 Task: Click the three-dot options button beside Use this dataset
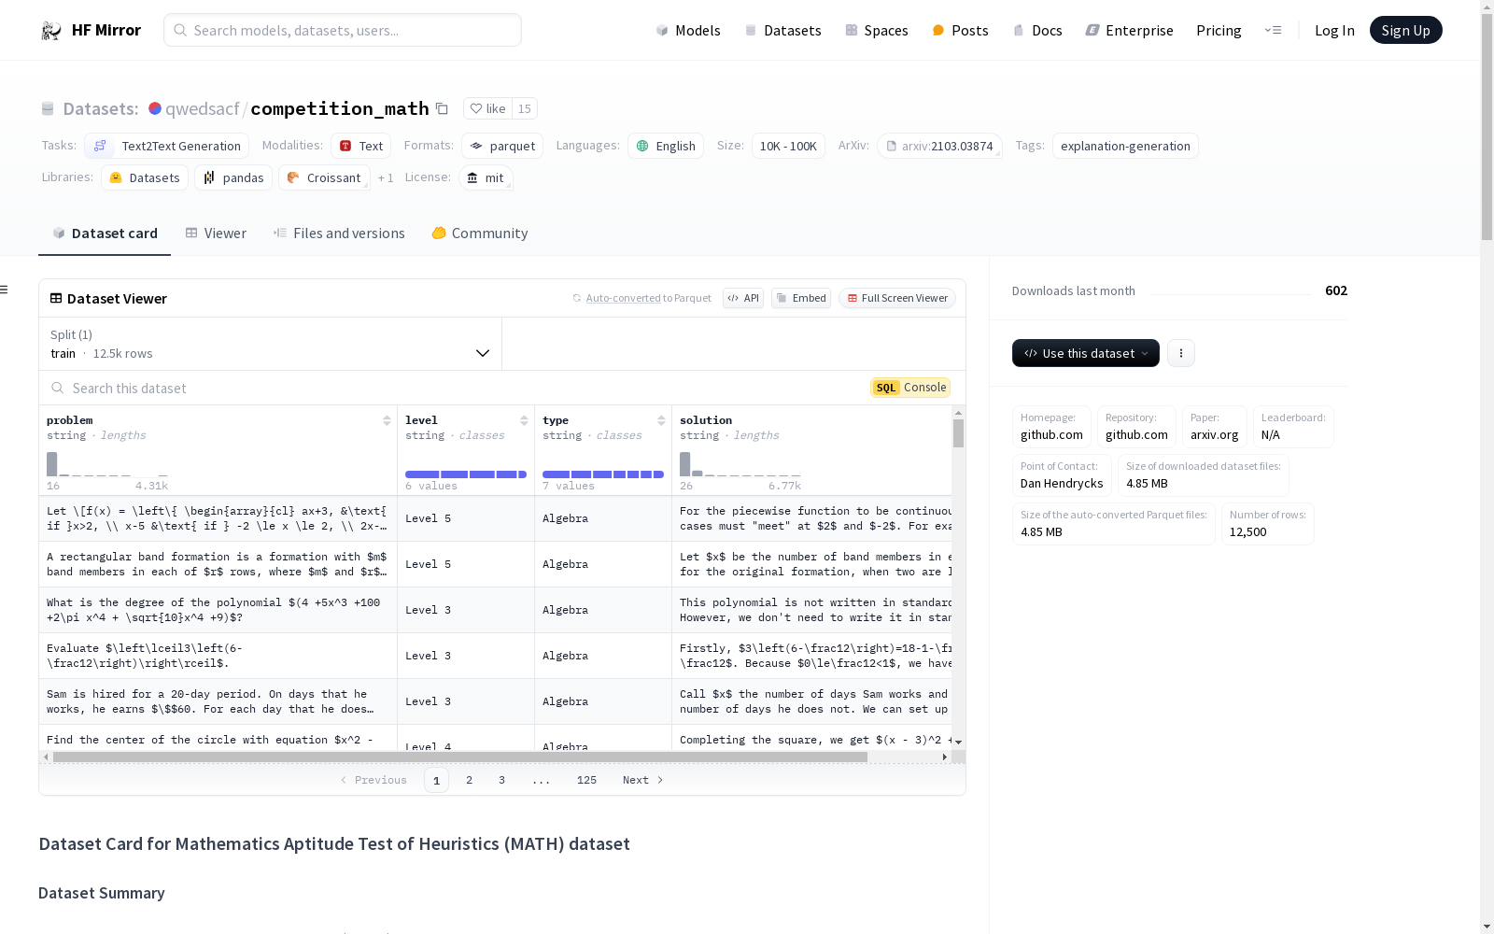[x=1181, y=353]
